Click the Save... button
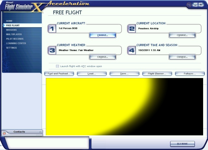The height and width of the screenshot is (150, 208). click(124, 74)
